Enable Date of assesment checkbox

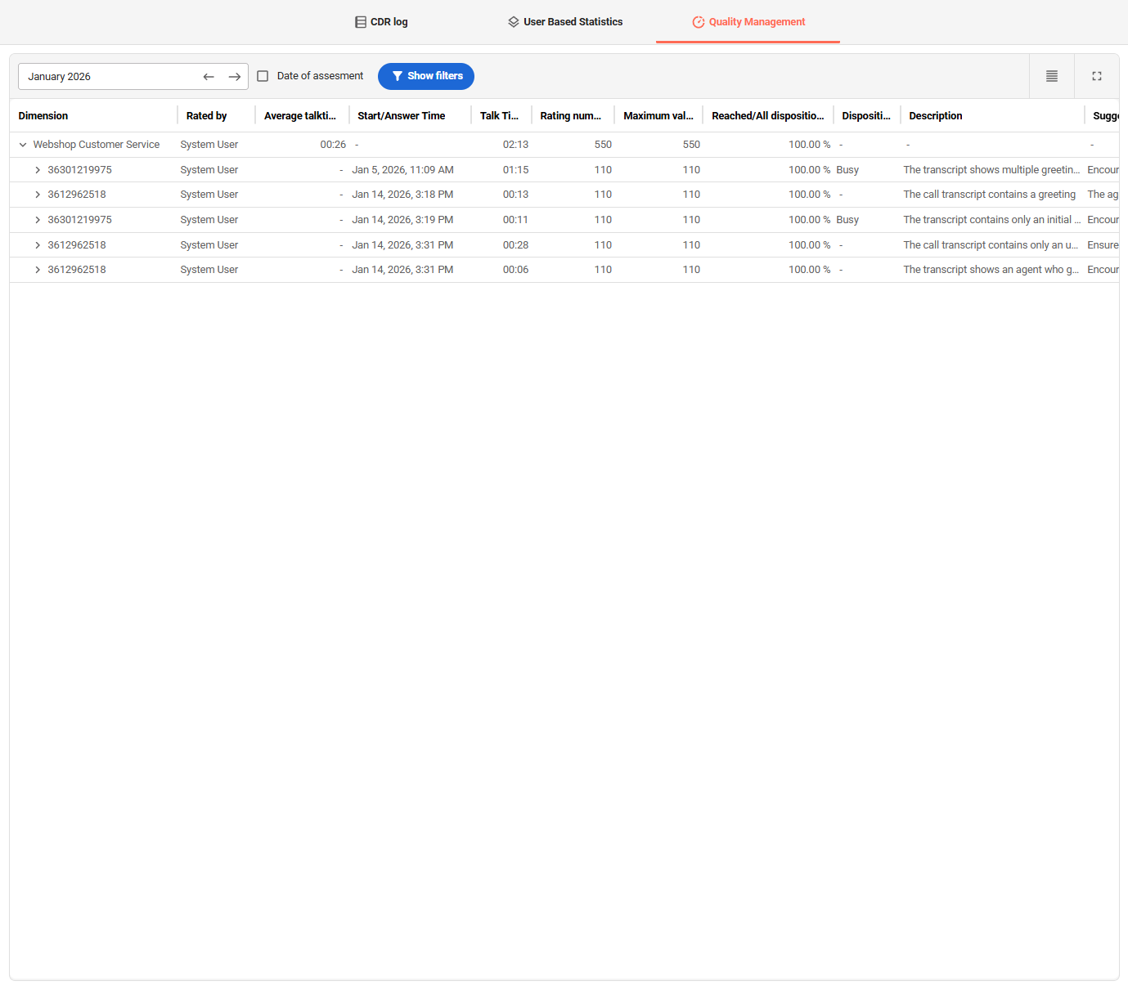click(263, 76)
